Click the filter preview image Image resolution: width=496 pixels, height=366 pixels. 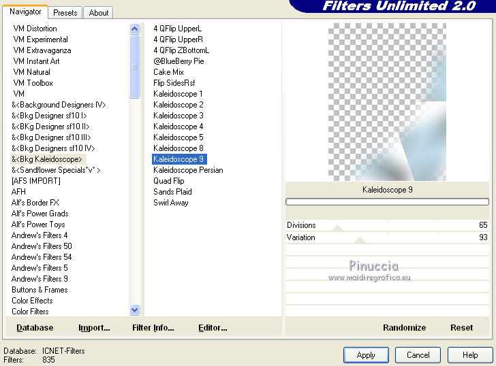pyautogui.click(x=387, y=102)
